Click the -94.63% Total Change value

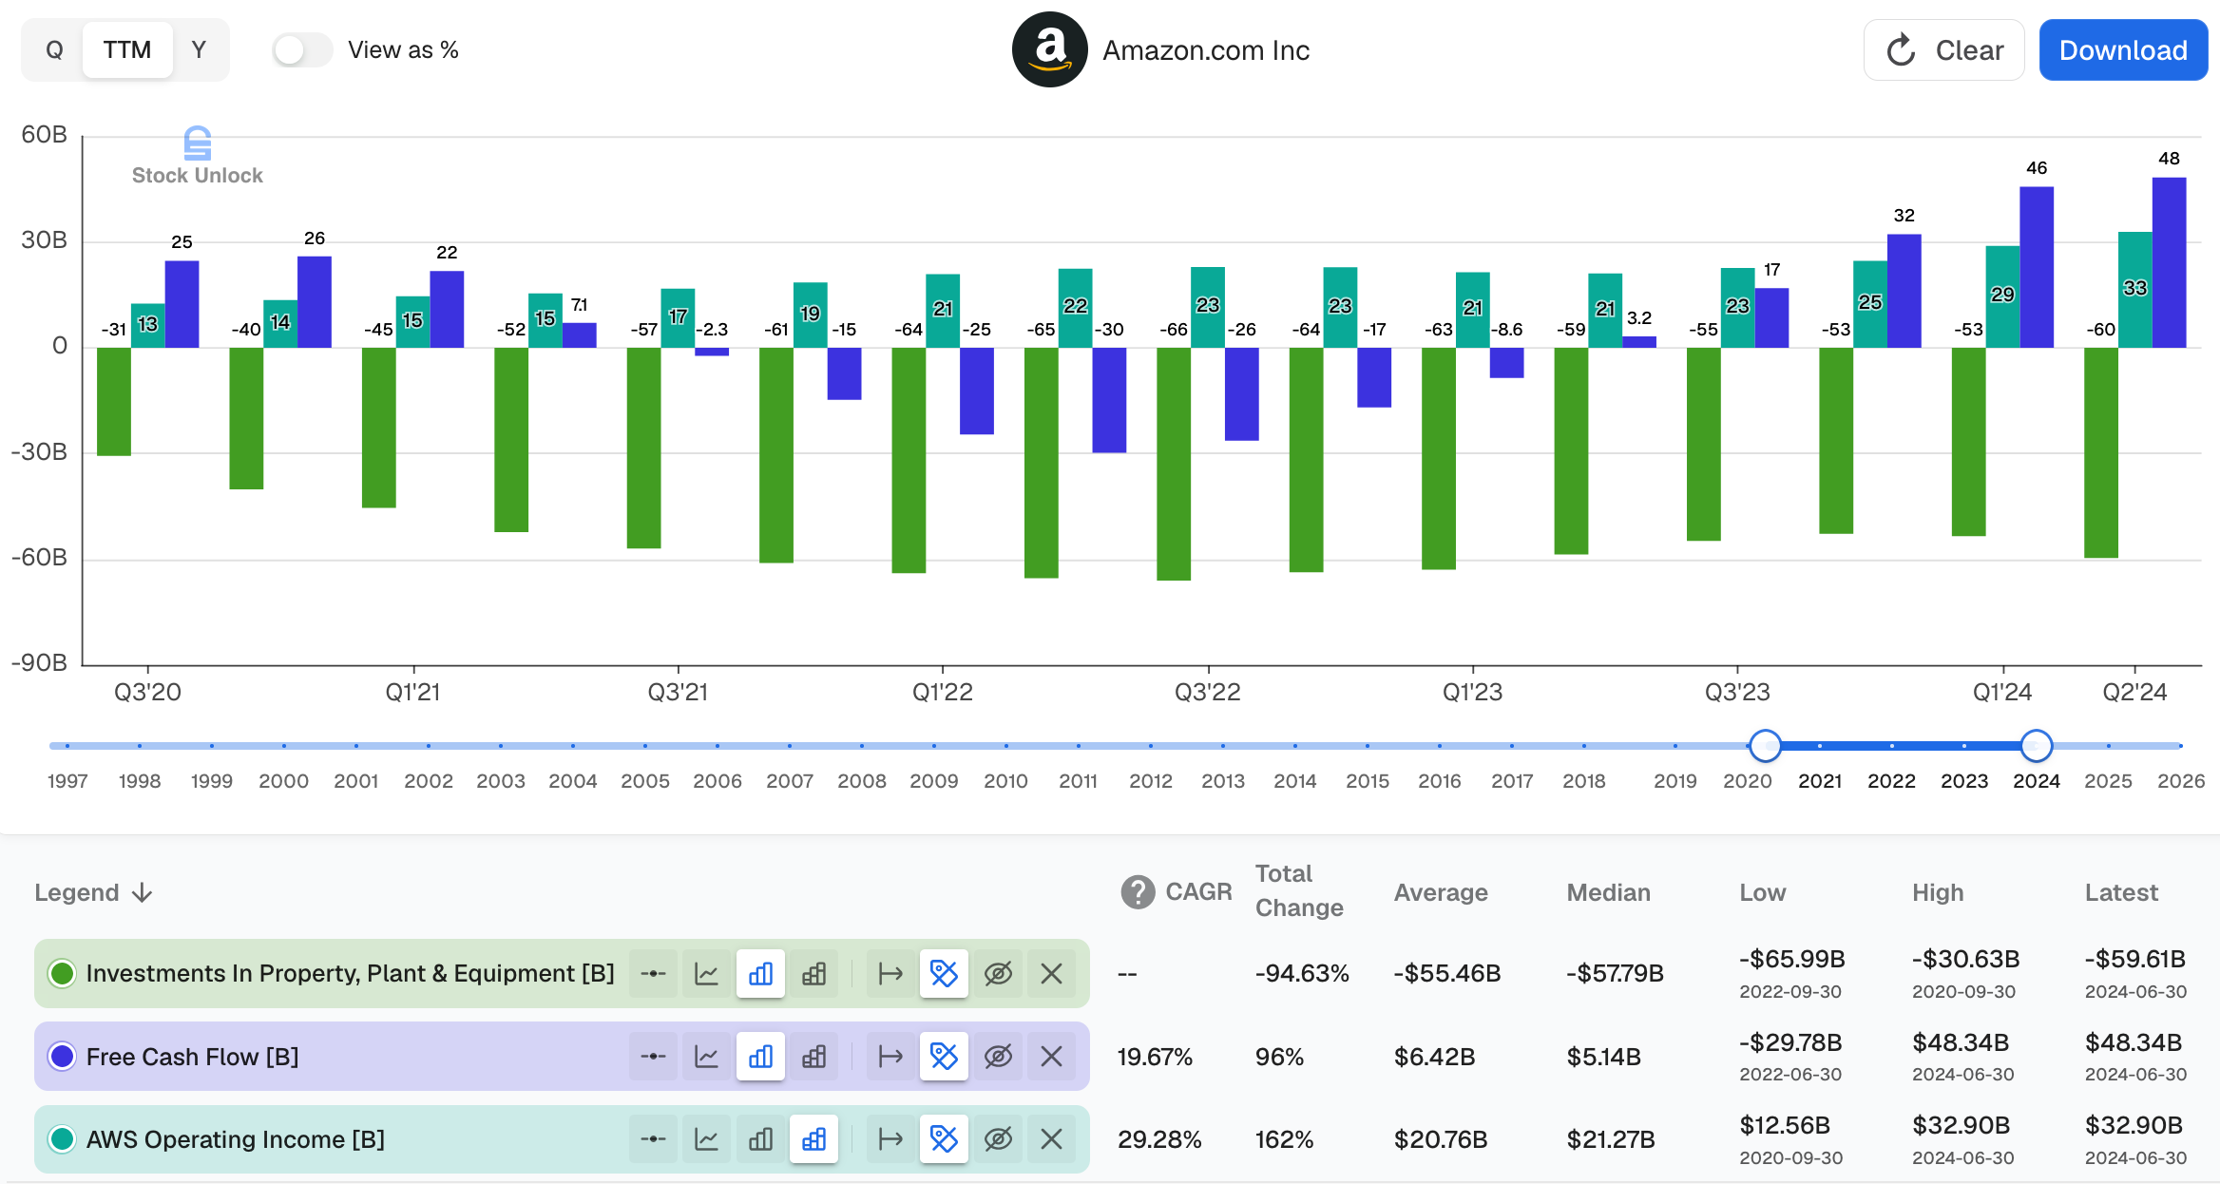pyautogui.click(x=1302, y=973)
